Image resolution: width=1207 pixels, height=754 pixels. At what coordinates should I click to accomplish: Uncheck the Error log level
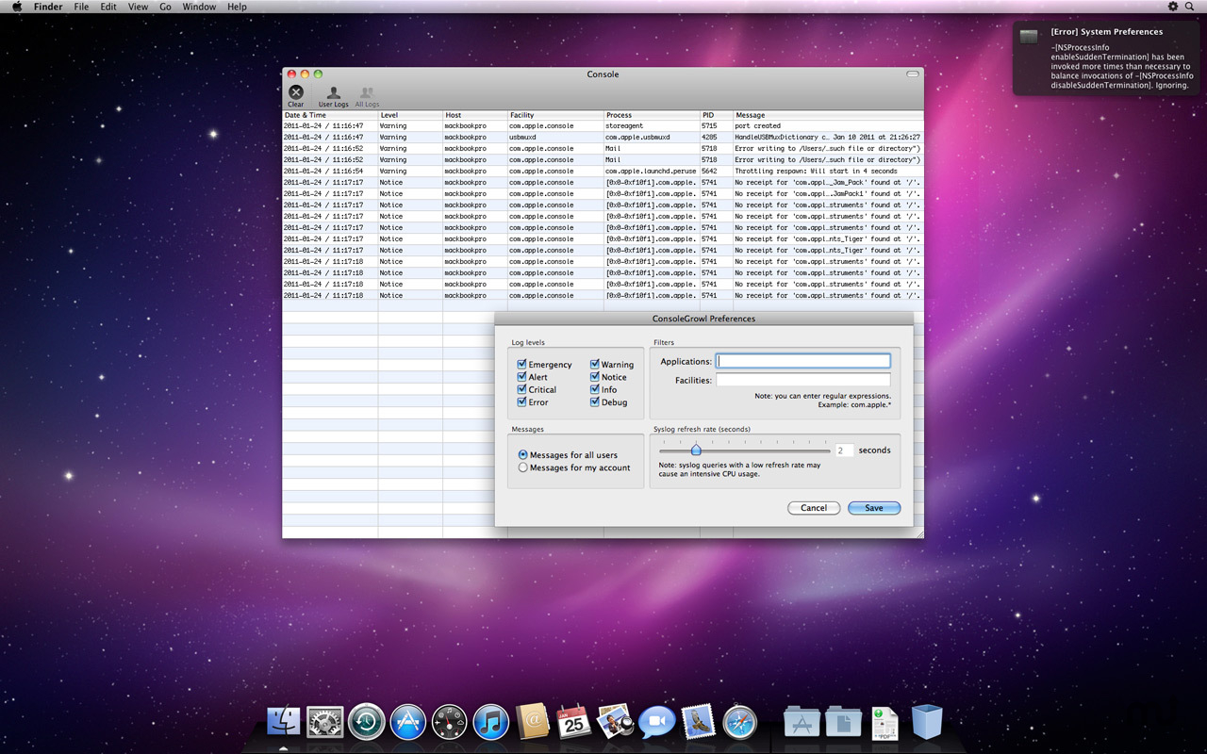coord(521,402)
